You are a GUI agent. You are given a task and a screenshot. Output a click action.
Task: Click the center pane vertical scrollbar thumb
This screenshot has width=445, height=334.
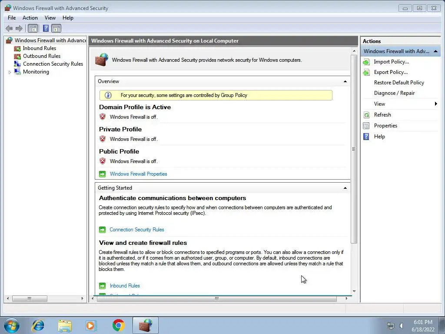click(354, 149)
